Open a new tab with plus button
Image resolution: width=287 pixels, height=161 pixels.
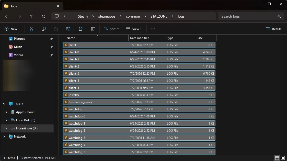tap(69, 6)
